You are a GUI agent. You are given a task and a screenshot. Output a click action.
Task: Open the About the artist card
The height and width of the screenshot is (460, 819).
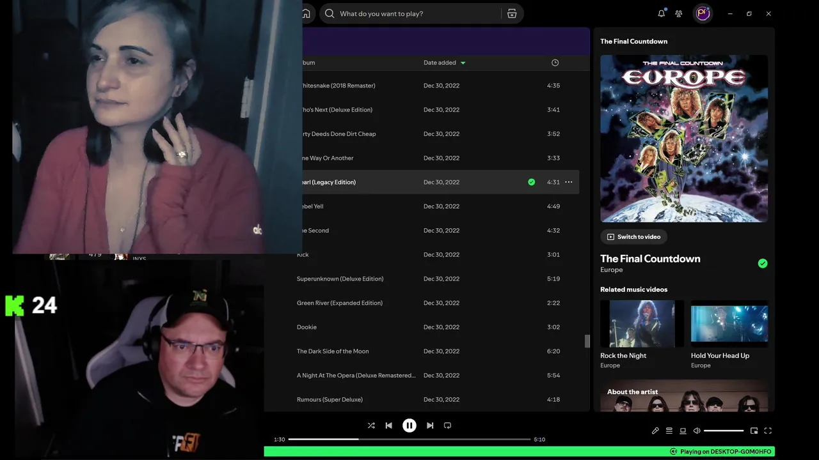tap(684, 397)
